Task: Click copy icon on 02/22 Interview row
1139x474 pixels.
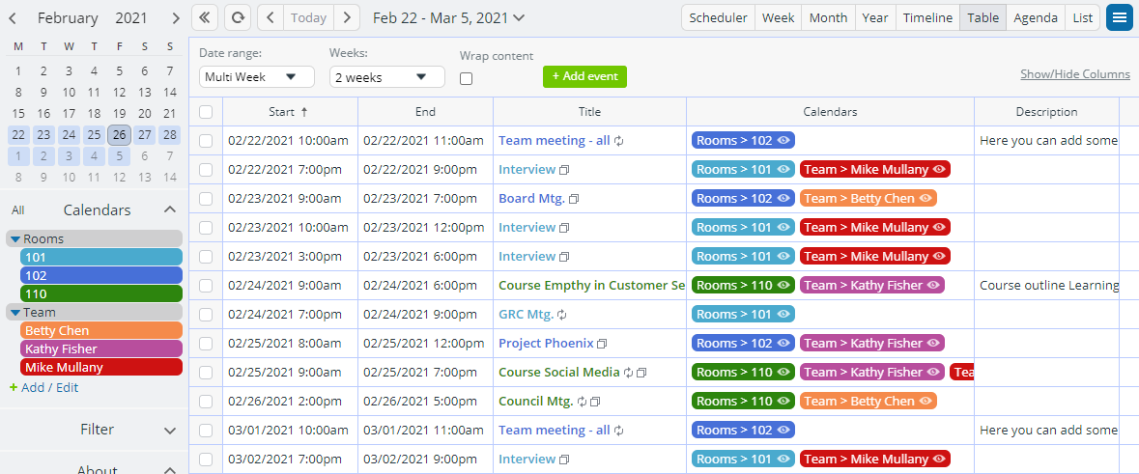Action: click(563, 170)
